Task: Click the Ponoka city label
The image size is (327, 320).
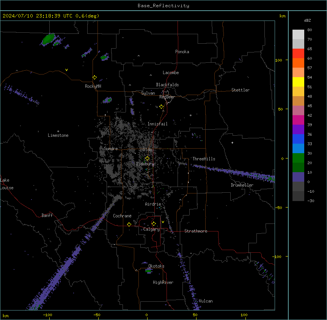Action: point(182,52)
